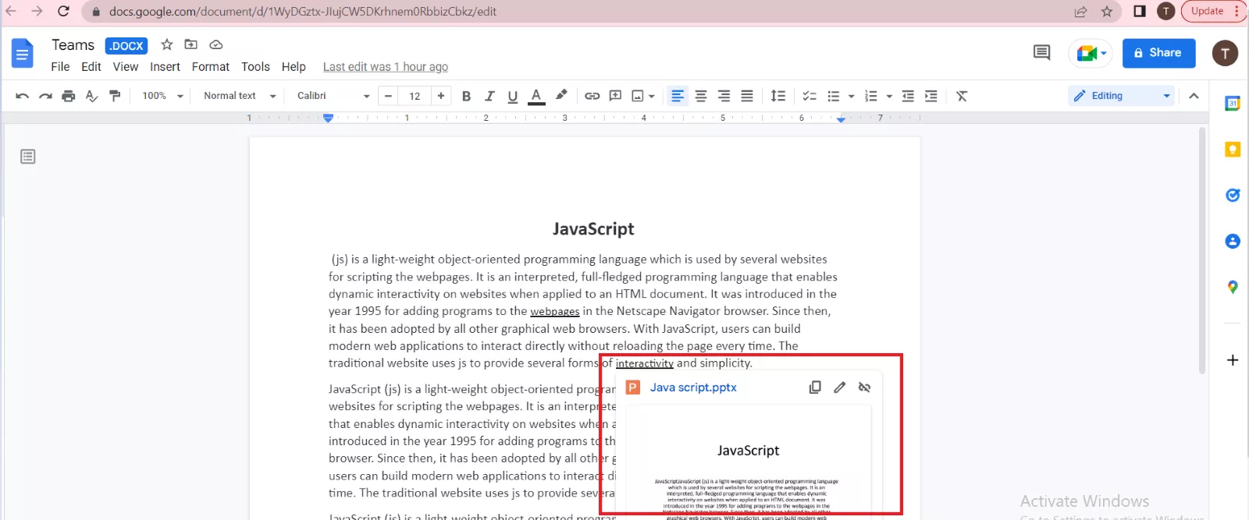Open the highlight color picker

[x=560, y=96]
